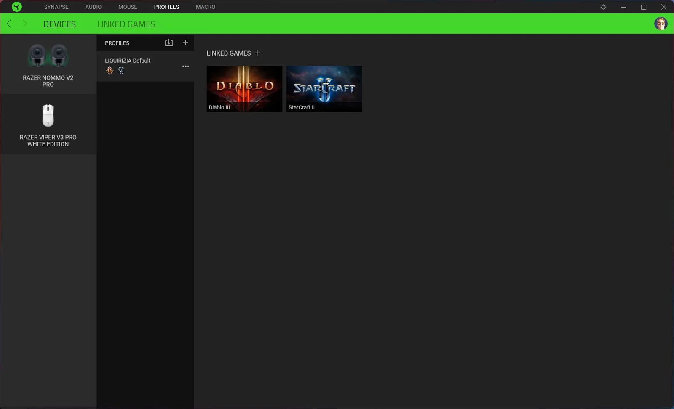Select the Devices subtab

pos(59,24)
